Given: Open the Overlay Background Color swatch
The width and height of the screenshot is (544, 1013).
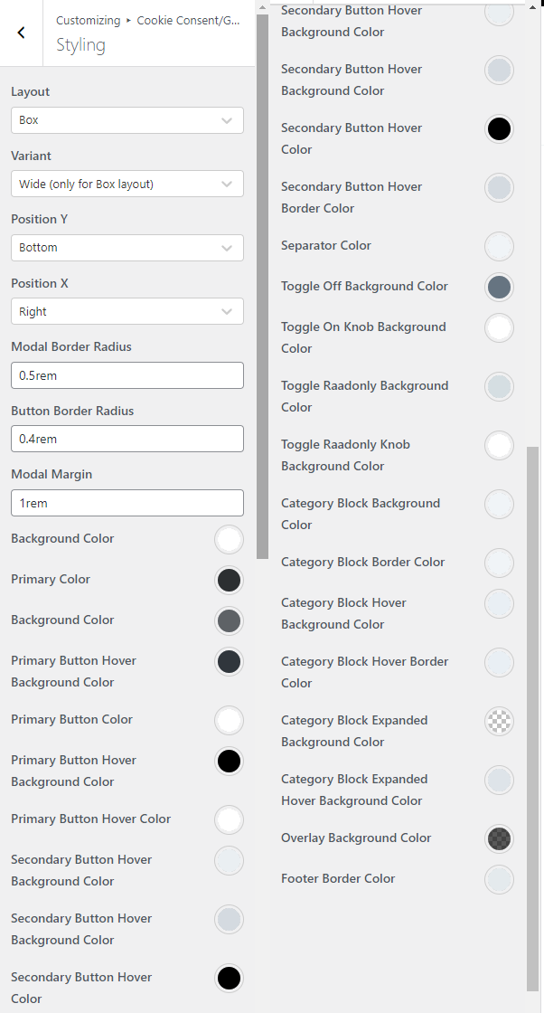Looking at the screenshot, I should (x=500, y=838).
